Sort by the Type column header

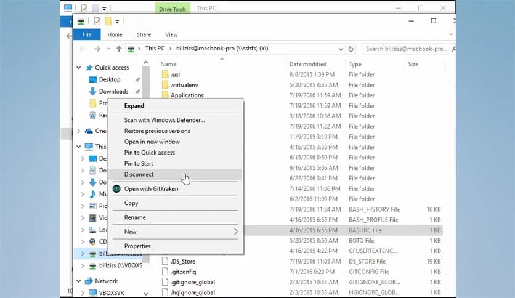(x=355, y=64)
